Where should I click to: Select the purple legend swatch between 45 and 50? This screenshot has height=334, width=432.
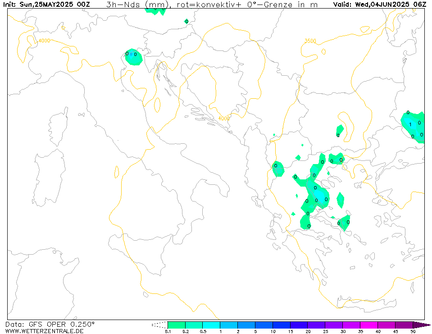pos(404,325)
